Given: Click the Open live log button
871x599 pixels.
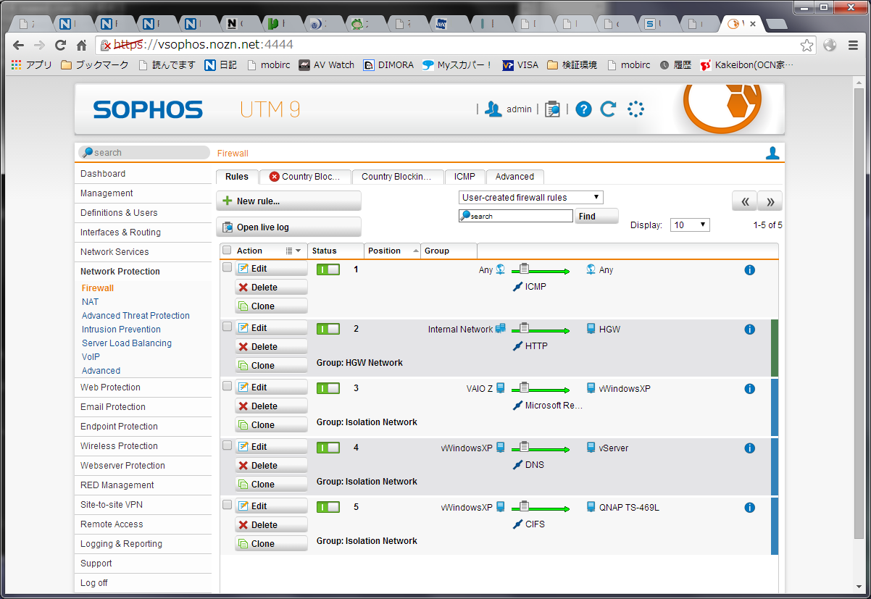Looking at the screenshot, I should click(x=288, y=227).
